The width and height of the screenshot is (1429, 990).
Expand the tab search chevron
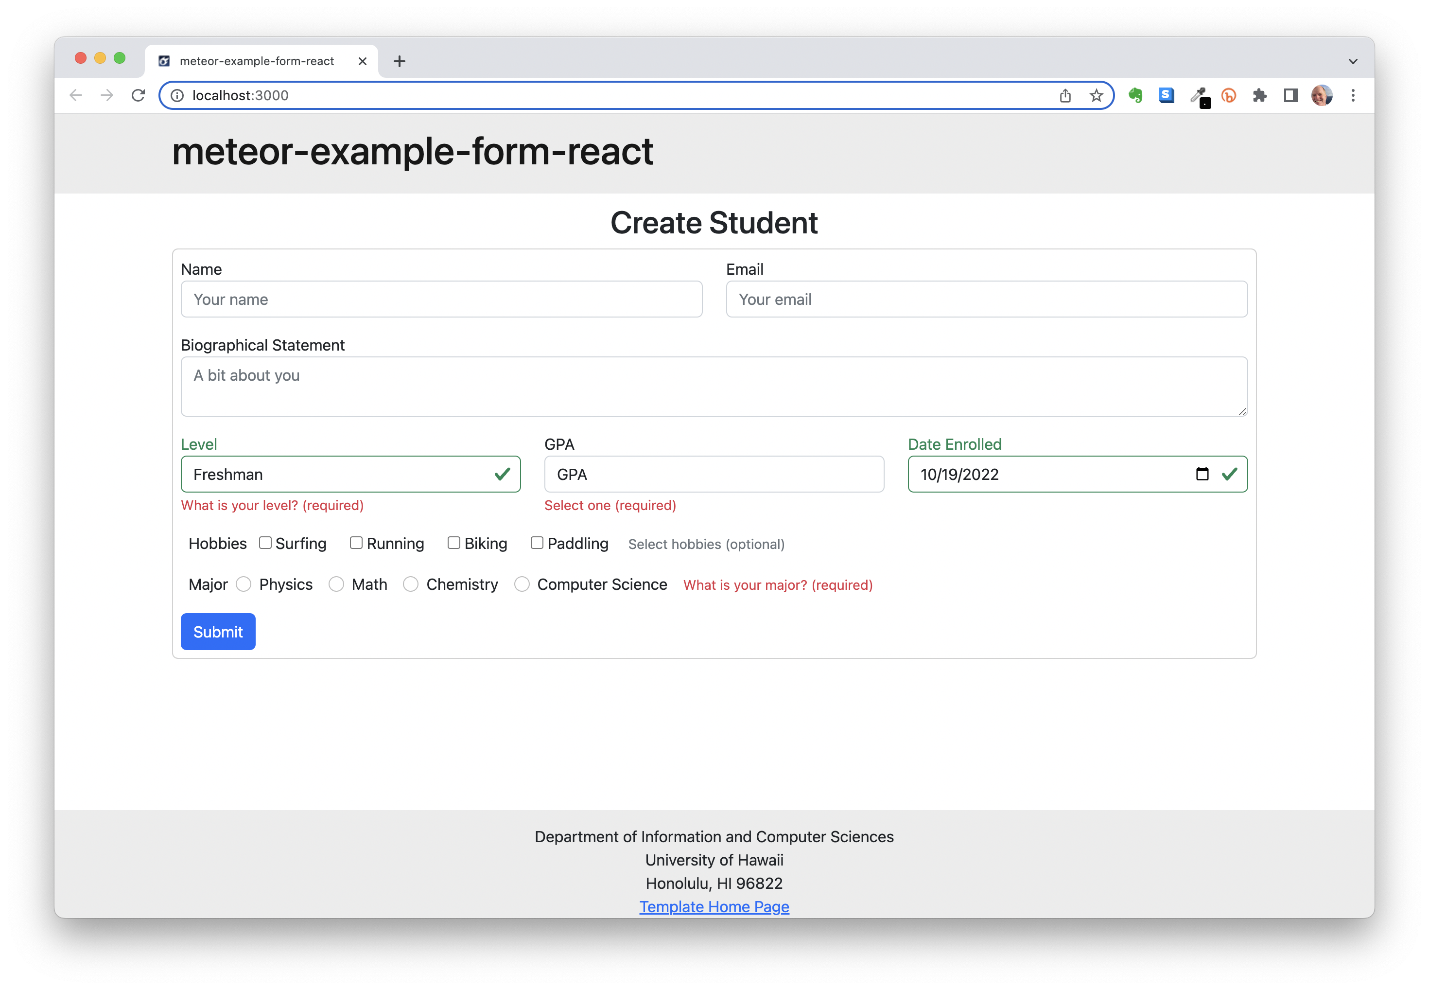[x=1353, y=61]
